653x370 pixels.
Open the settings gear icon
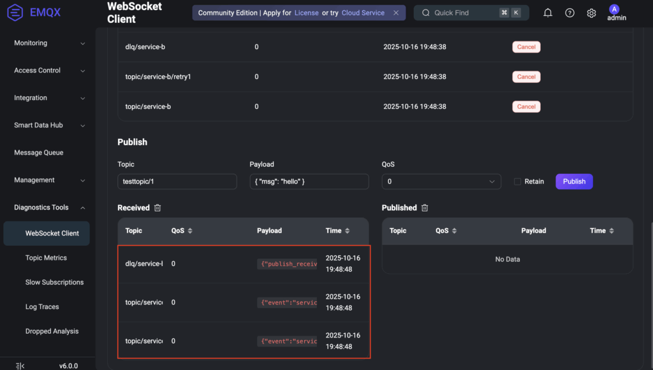point(591,13)
